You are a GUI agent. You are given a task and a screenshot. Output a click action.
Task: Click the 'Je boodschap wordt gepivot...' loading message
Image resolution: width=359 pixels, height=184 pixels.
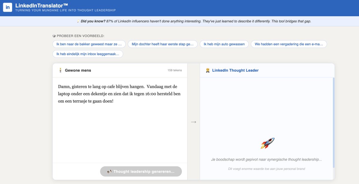(x=267, y=159)
